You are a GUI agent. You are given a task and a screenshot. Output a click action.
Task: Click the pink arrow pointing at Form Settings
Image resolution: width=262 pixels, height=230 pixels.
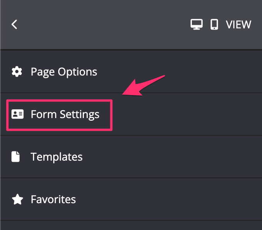[143, 85]
